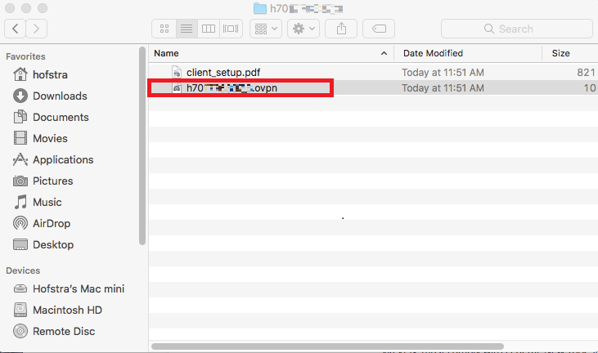Click the sidebar vertical scrollbar

142,145
